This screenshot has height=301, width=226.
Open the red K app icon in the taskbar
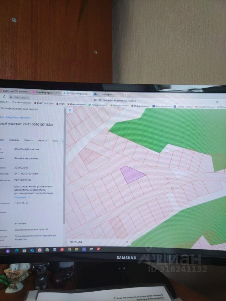pos(98,249)
